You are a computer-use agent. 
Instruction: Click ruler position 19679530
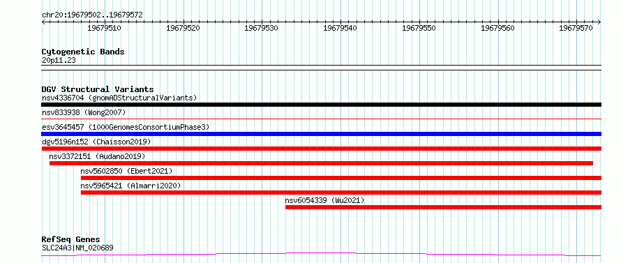[x=262, y=28]
